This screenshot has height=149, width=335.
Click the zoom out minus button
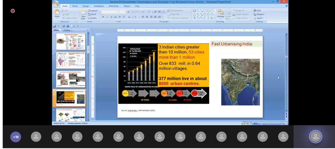point(262,123)
